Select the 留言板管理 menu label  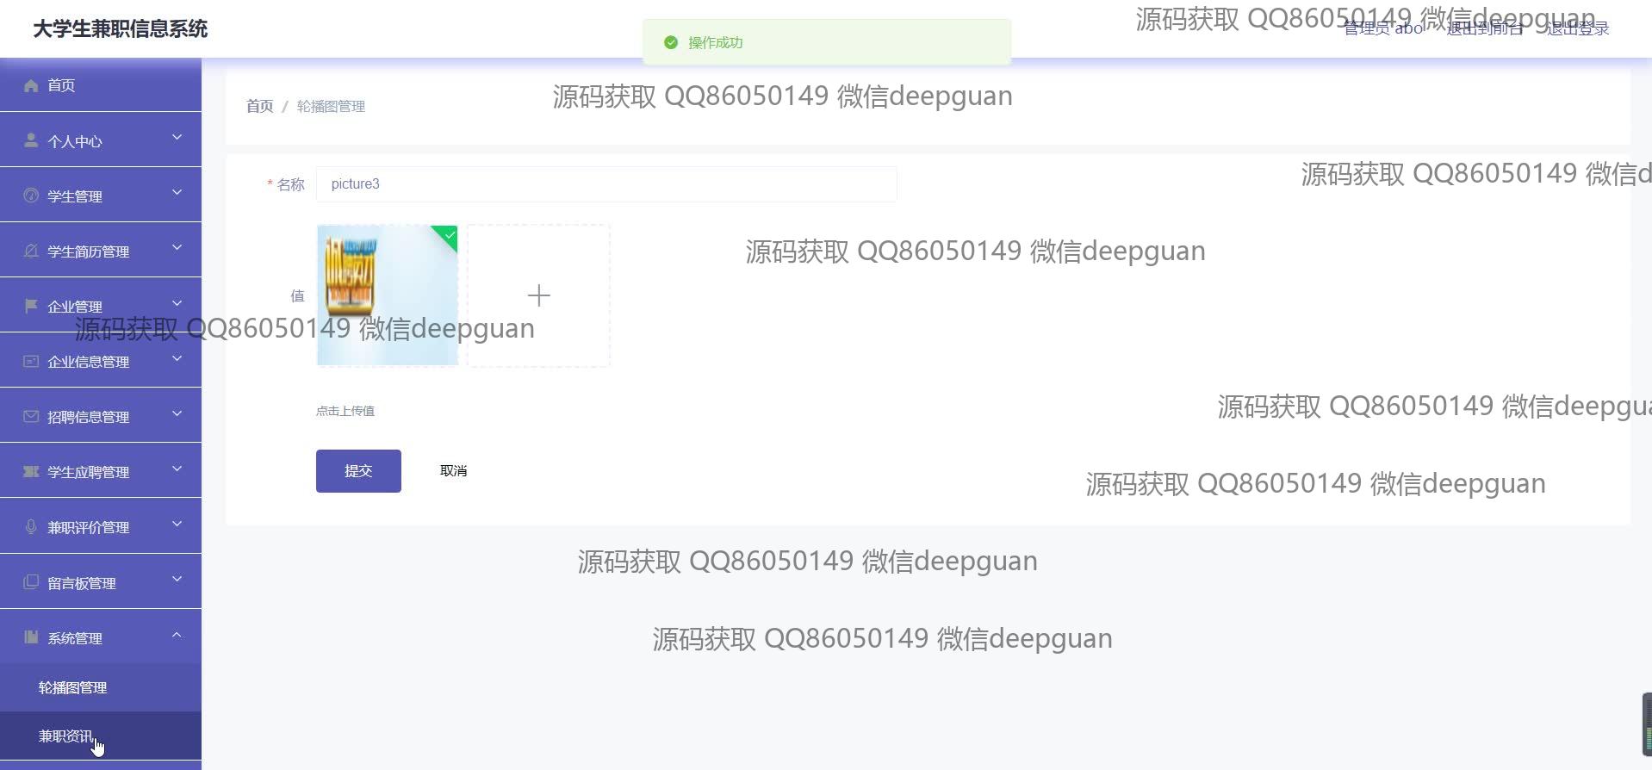82,583
